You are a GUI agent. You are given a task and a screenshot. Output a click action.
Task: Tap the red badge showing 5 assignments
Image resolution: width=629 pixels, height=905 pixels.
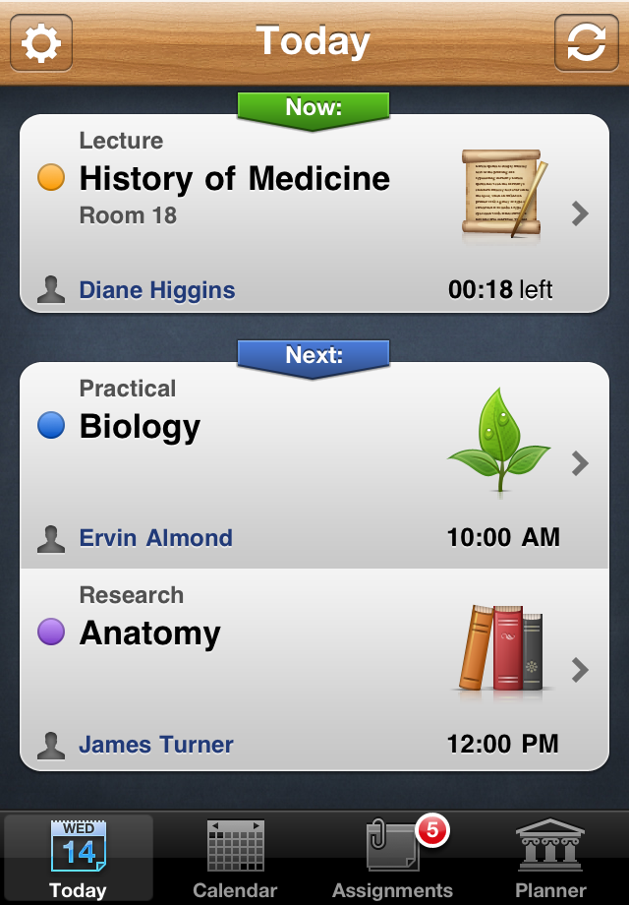(430, 831)
